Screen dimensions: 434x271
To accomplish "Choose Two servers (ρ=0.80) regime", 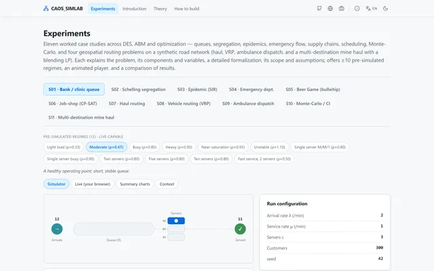I will (121, 159).
